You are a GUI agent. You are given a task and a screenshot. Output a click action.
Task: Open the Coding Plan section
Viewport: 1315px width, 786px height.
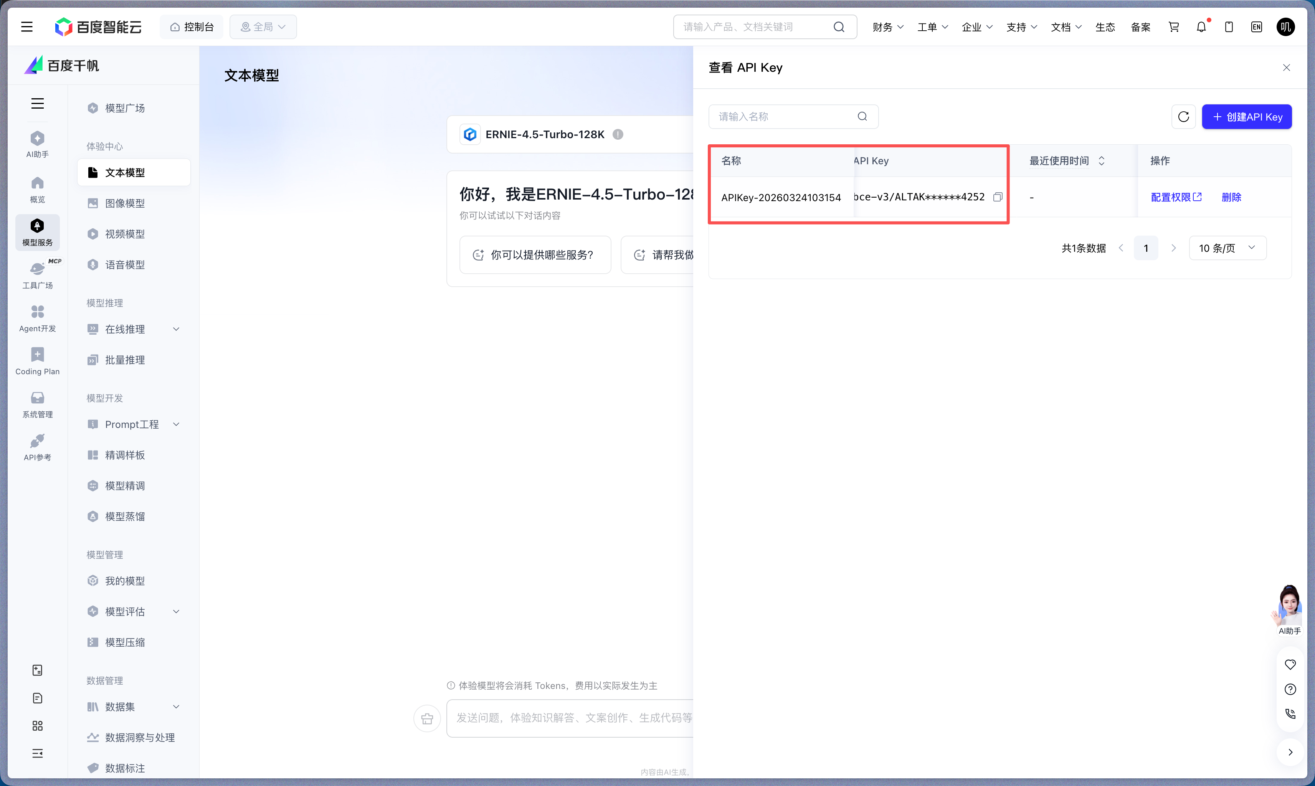[37, 360]
